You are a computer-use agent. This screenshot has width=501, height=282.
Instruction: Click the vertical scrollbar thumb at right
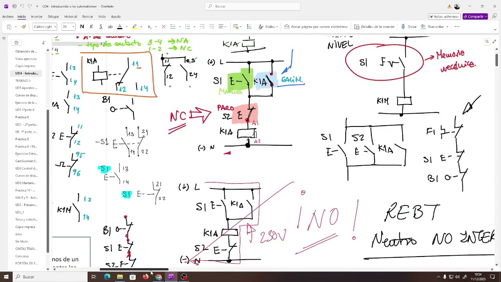click(x=497, y=60)
